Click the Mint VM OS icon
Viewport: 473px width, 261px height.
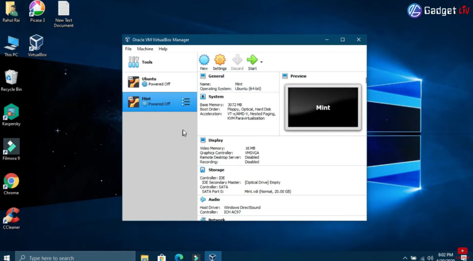pyautogui.click(x=134, y=102)
